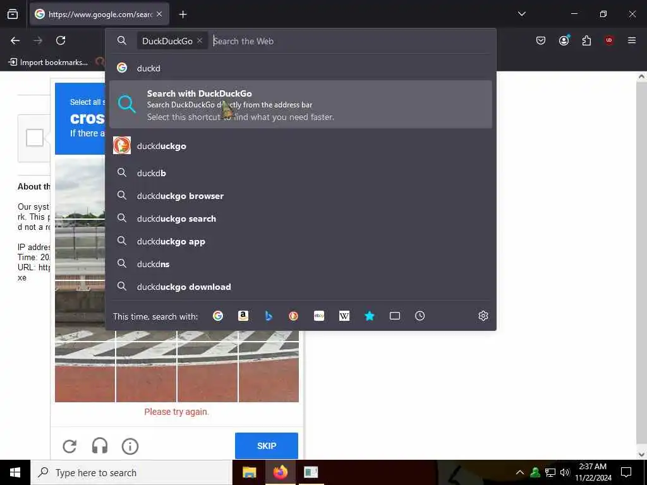The image size is (647, 485).
Task: Open Firefox from taskbar
Action: pos(280,472)
